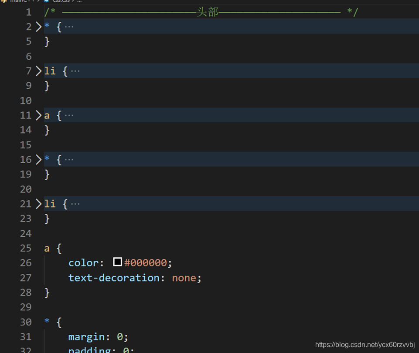Click the css.css file icon in breadcrumb
Image resolution: width=419 pixels, height=353 pixels.
[47, 1]
